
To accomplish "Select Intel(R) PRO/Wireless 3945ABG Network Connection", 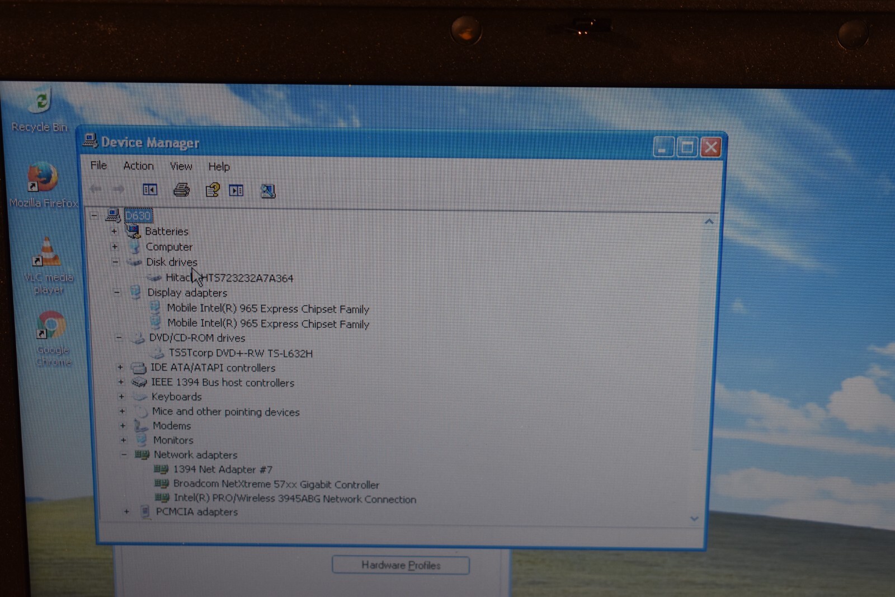I will click(295, 499).
